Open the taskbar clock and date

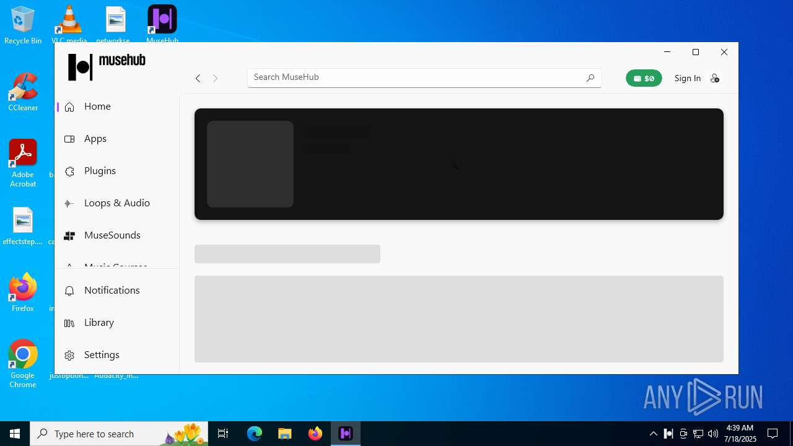[740, 434]
